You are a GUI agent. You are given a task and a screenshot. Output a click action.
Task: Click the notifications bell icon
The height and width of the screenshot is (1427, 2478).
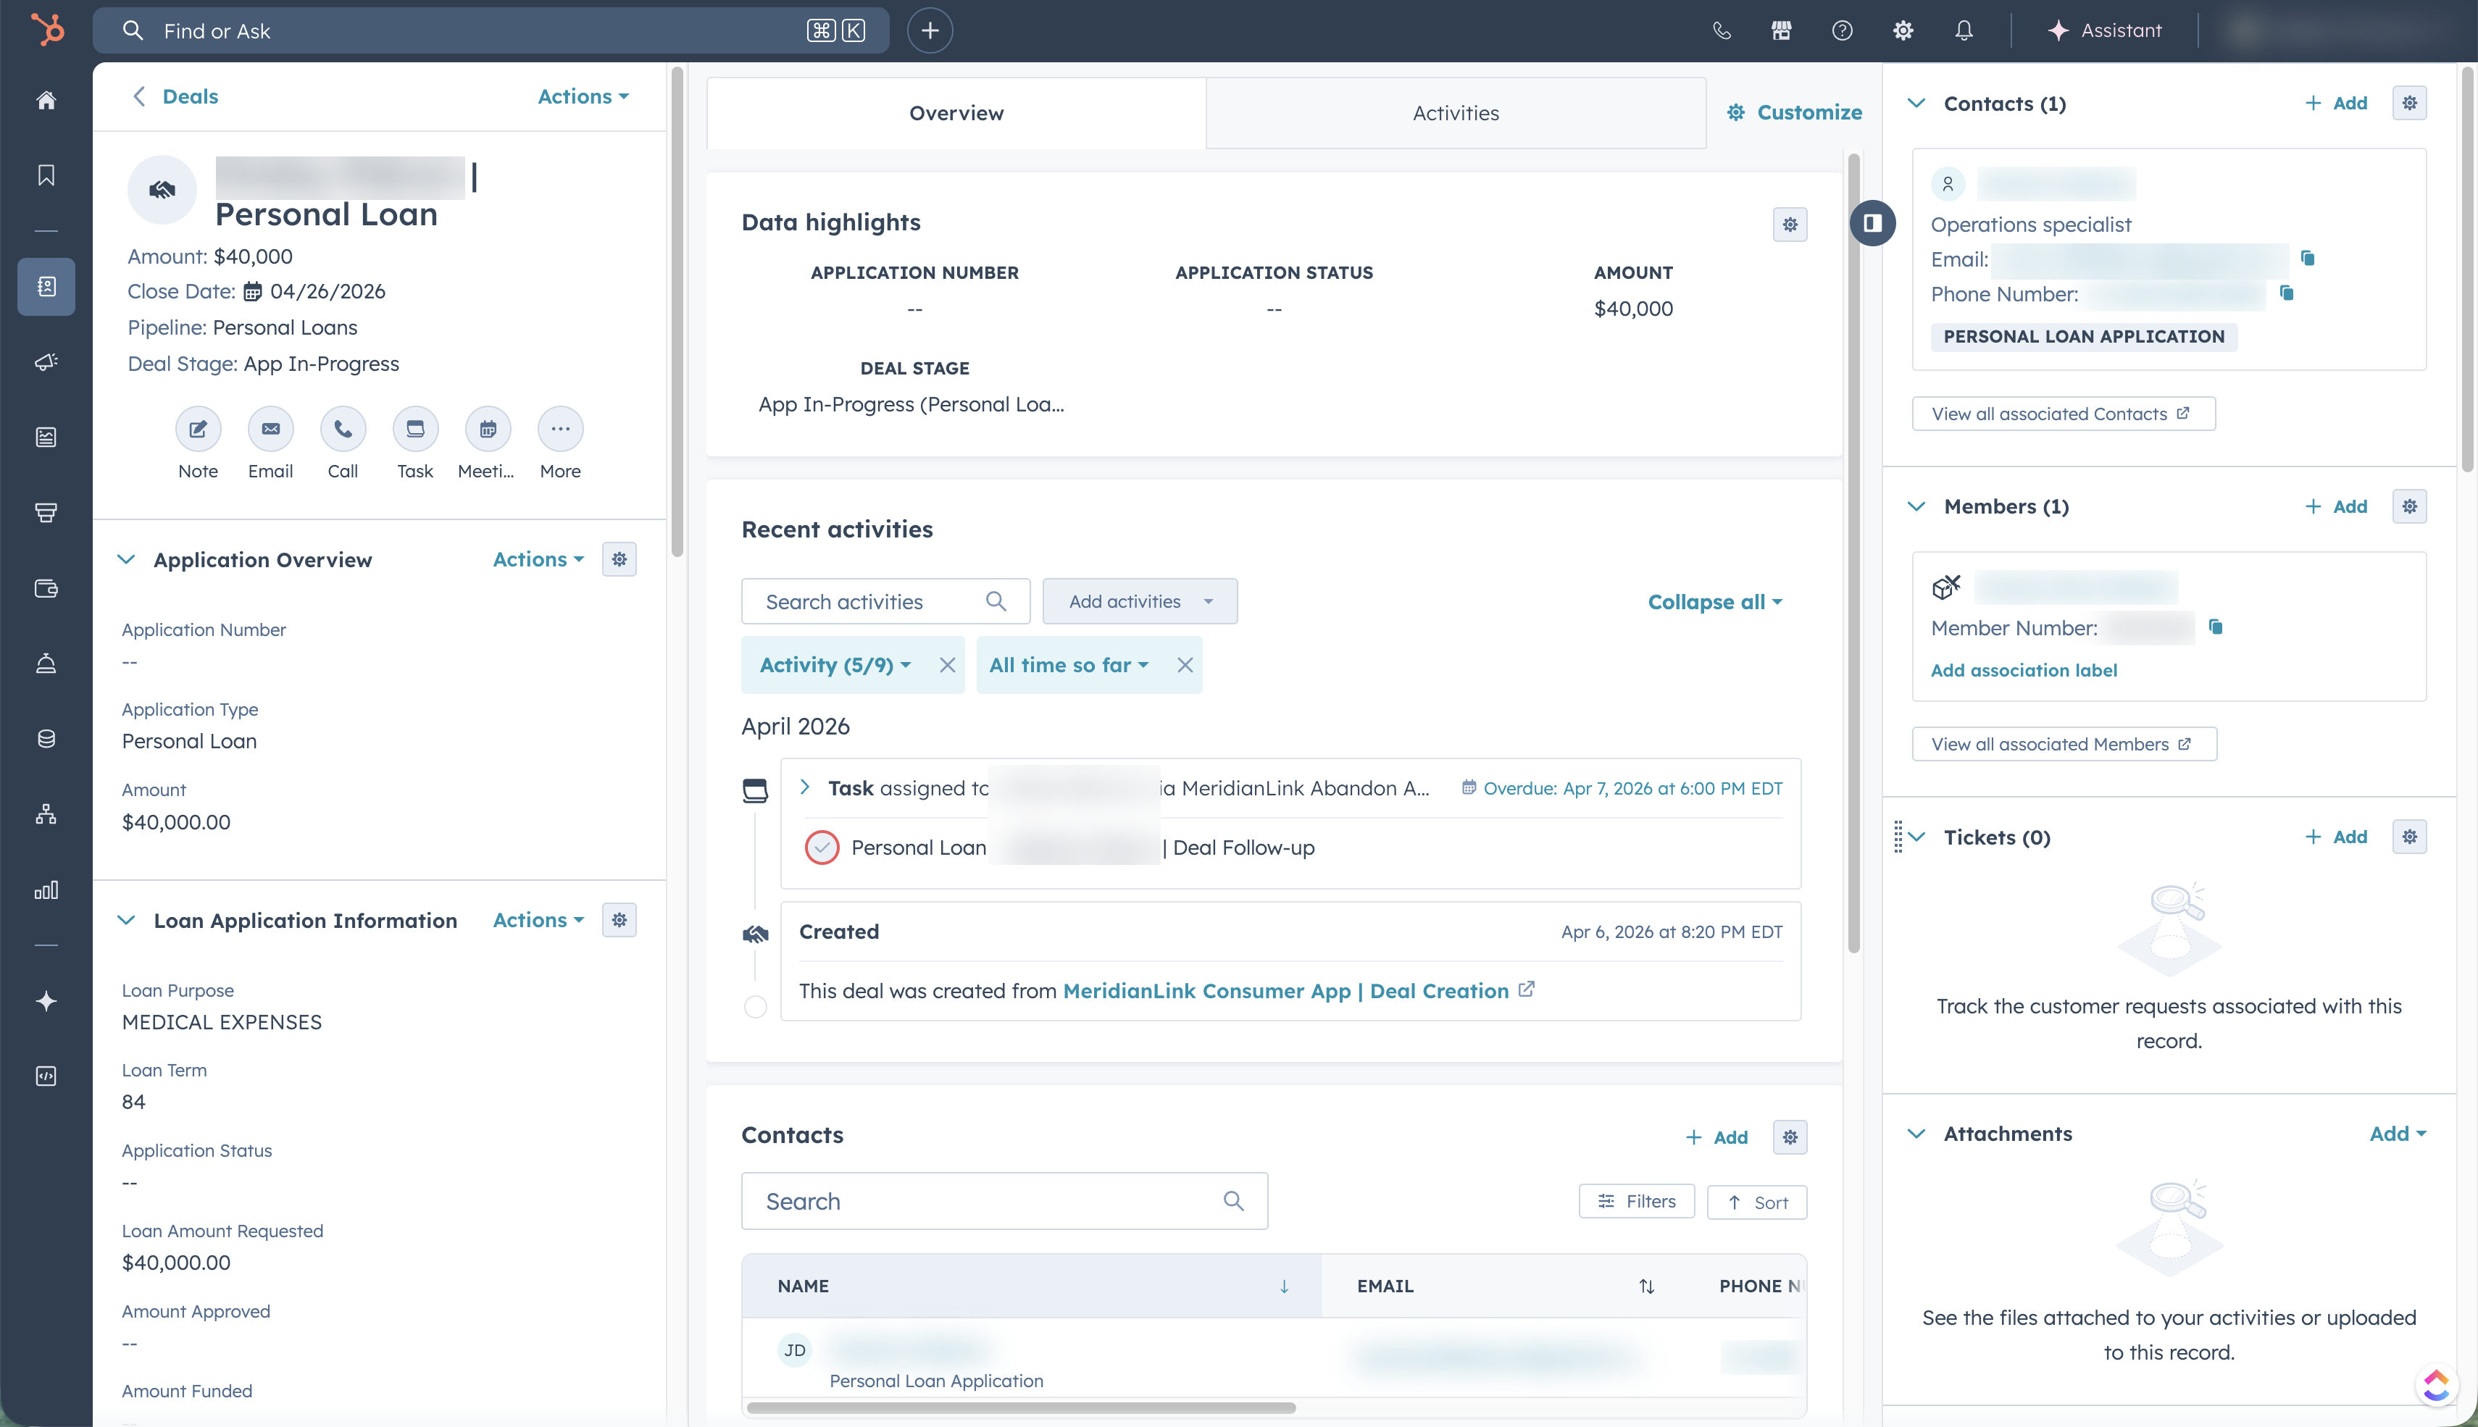(1964, 30)
